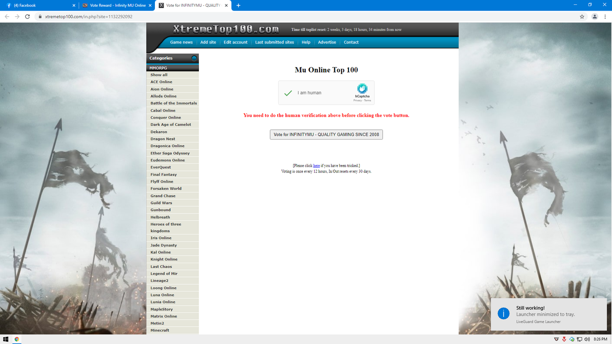Open Advertise in the navigation bar
612x344 pixels.
327,42
